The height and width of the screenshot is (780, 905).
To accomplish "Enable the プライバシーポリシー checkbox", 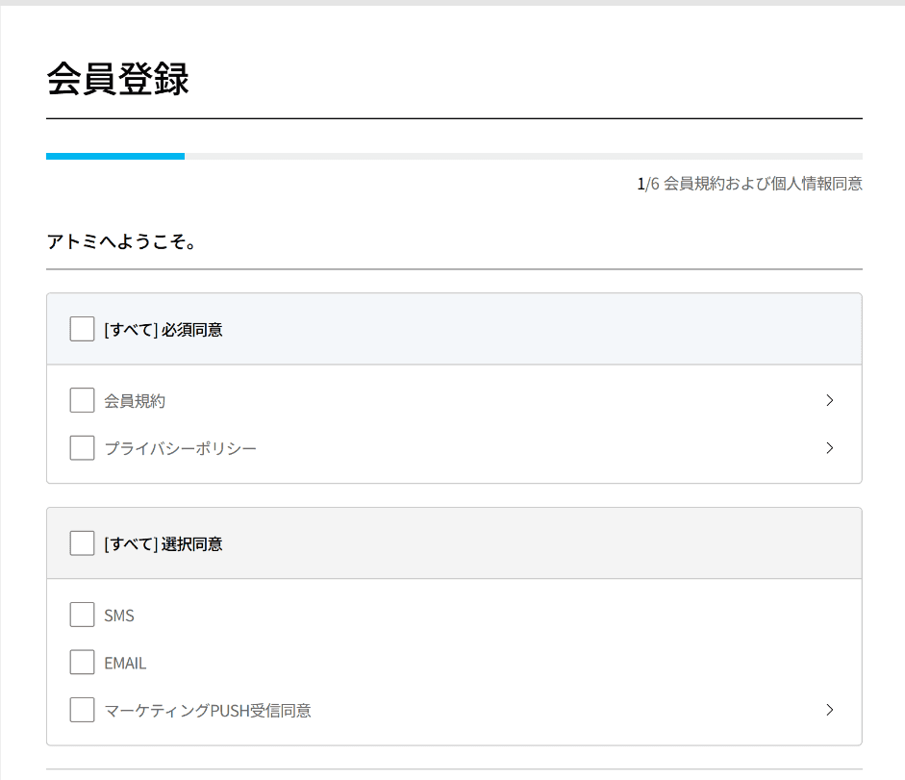I will coord(82,448).
